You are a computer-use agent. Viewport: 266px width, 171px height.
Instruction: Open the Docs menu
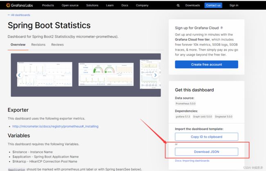coord(125,5)
